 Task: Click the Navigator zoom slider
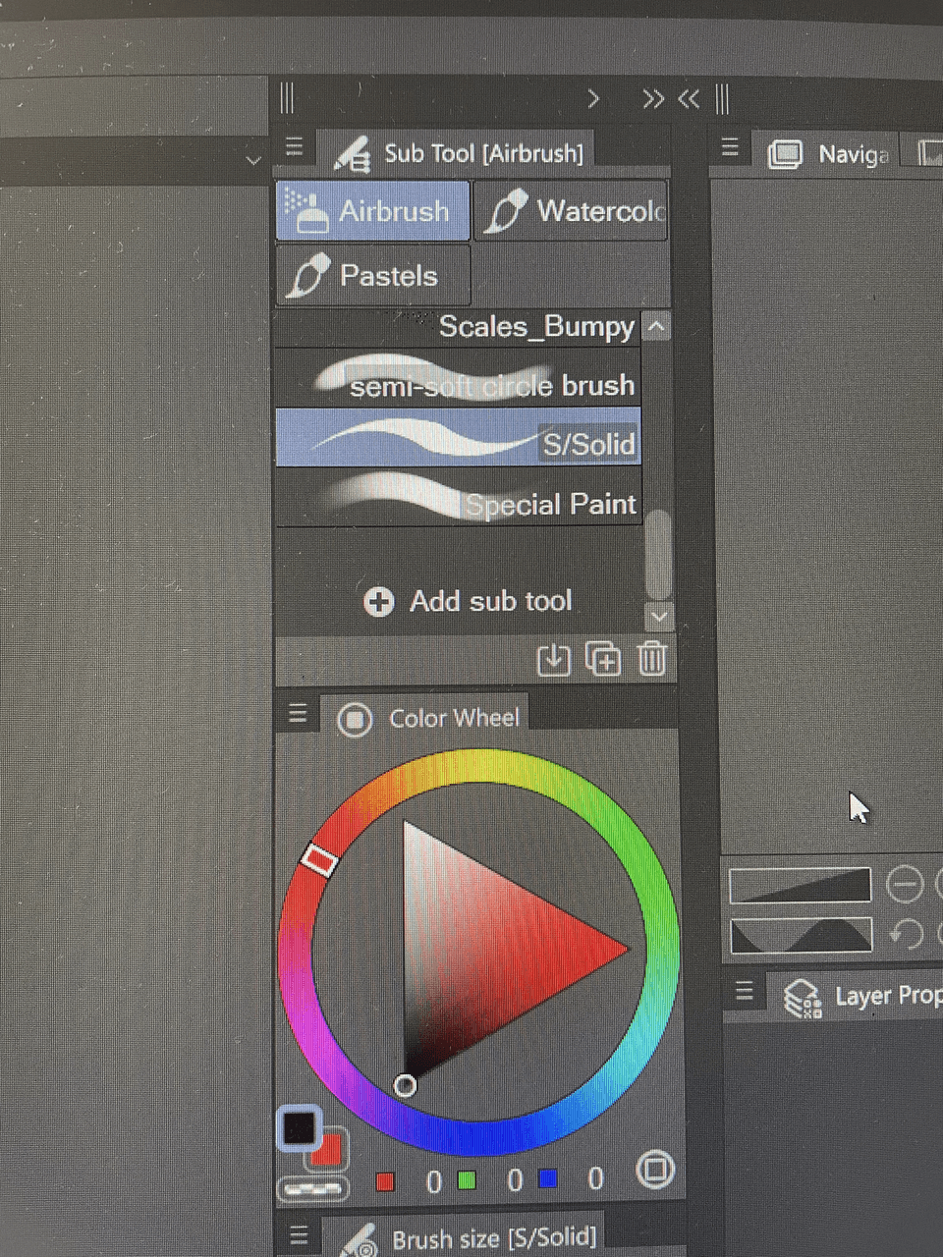coord(800,885)
